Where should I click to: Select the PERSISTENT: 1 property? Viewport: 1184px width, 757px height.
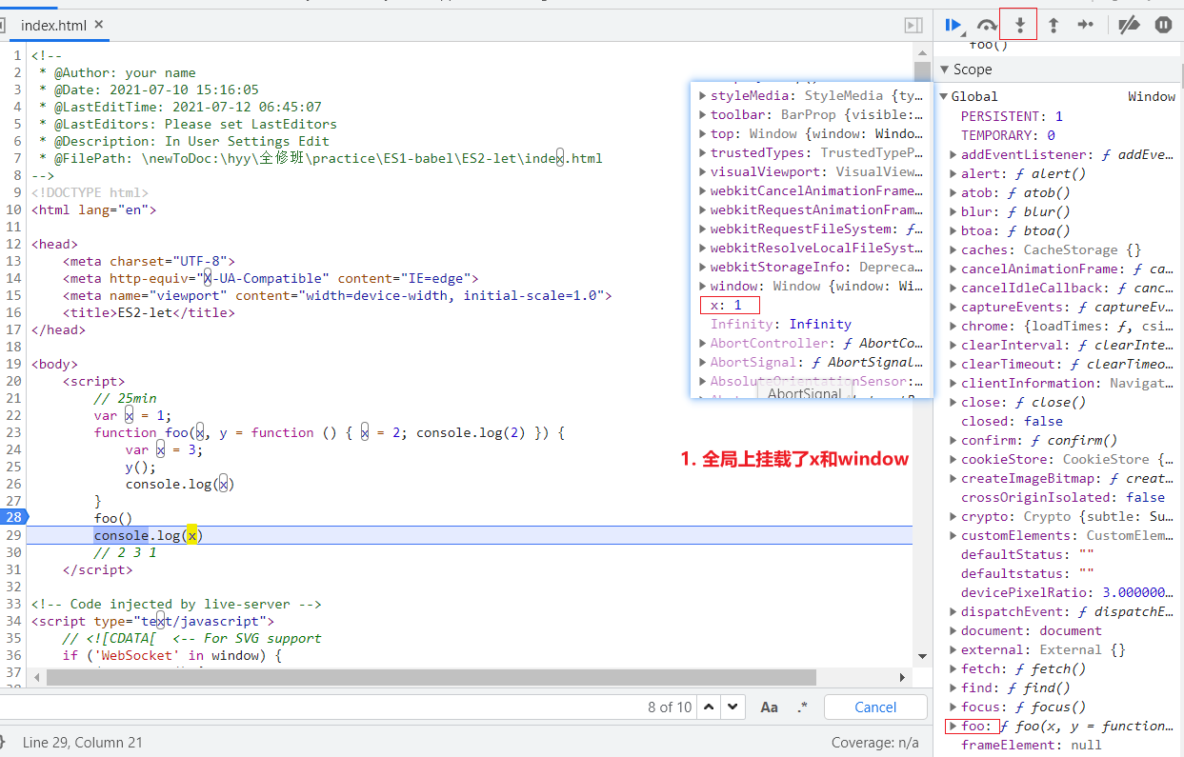click(x=1012, y=116)
